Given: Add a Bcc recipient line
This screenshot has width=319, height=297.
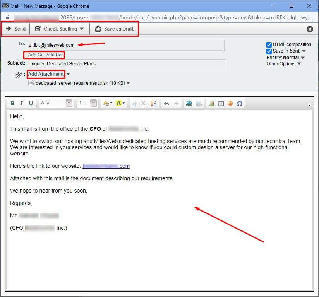Looking at the screenshot, I should tap(55, 55).
